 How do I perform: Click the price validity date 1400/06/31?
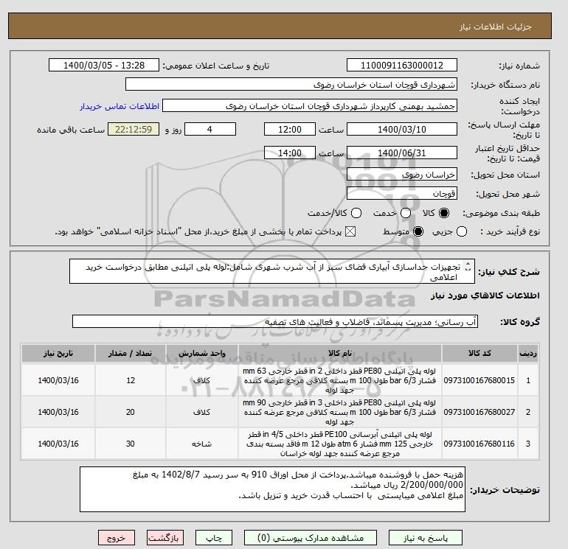pos(402,153)
